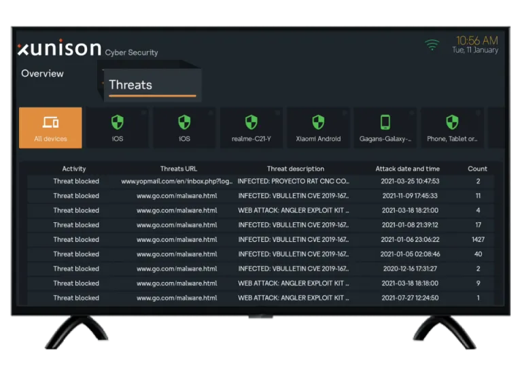Click the Cyber Security label
The image size is (522, 380).
(x=131, y=52)
